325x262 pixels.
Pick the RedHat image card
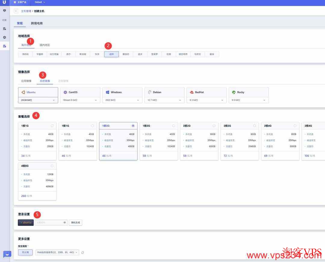coord(206,92)
